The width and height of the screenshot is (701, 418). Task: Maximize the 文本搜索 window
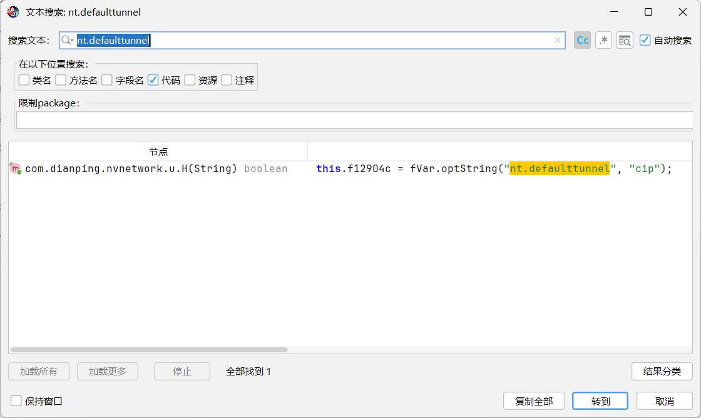(648, 12)
